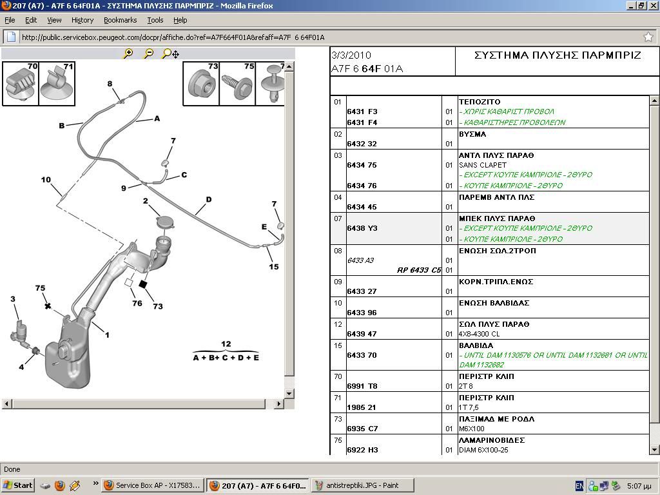This screenshot has height=495, width=660.
Task: Click label 1 on the reservoir diagram
Action: pos(108,335)
